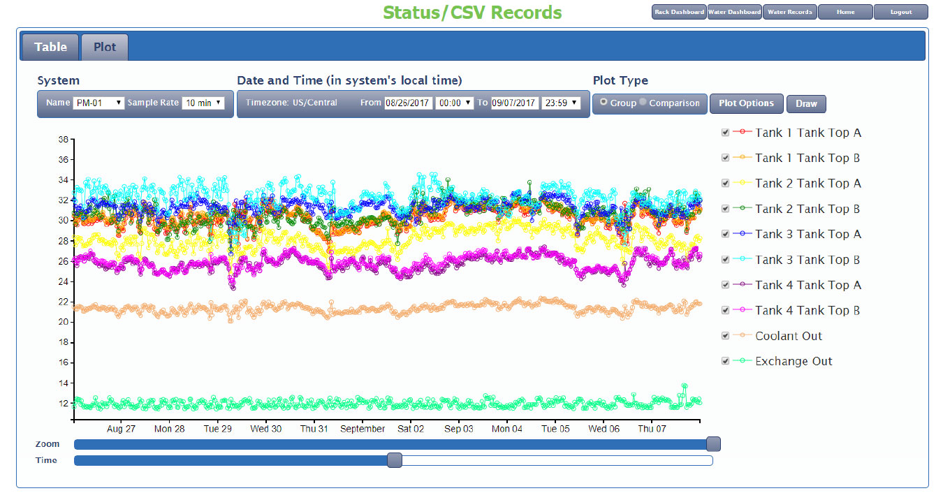This screenshot has height=500, width=943.
Task: Go to Water Records
Action: point(789,12)
